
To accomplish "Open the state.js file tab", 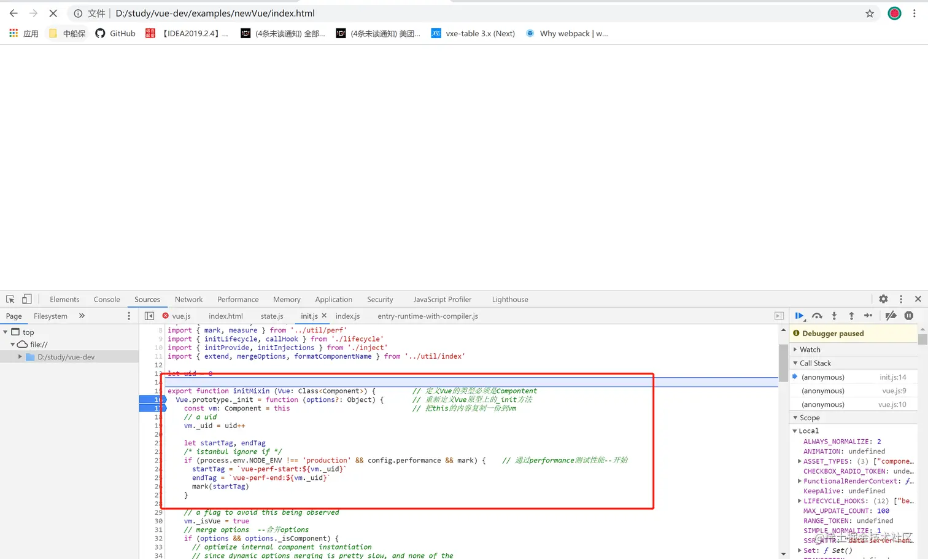I will coord(272,316).
